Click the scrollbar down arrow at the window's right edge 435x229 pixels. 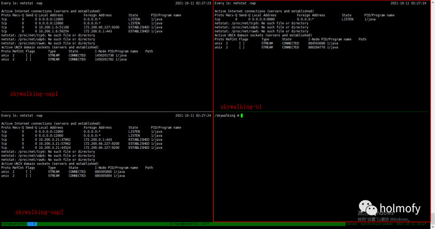[x=433, y=227]
